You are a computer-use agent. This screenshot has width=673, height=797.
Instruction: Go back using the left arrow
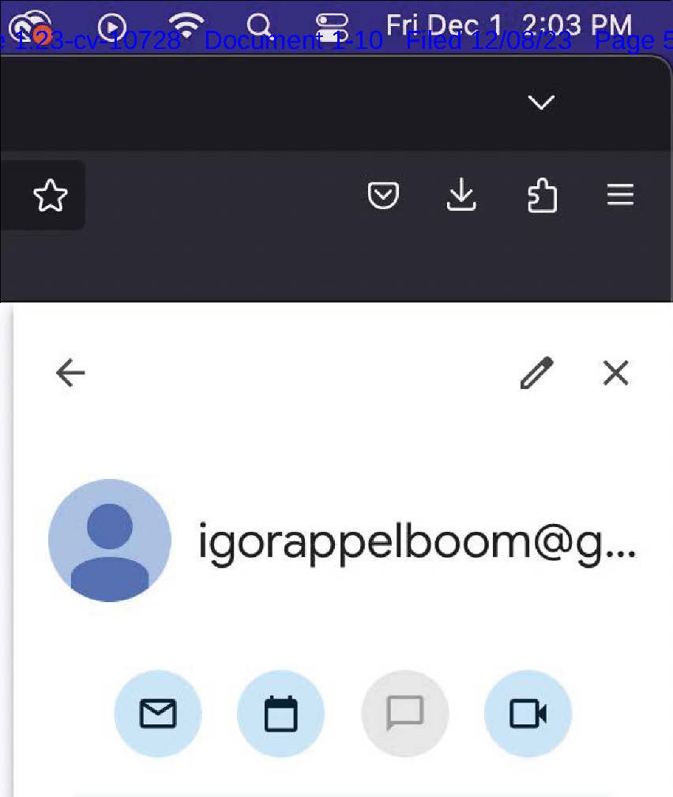[70, 372]
